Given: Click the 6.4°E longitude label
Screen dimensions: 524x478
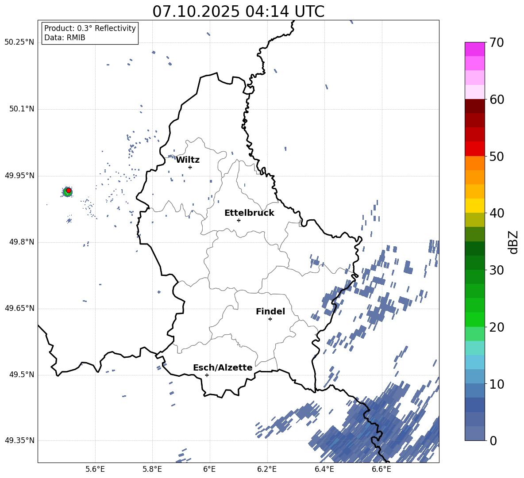Looking at the screenshot, I should [324, 470].
